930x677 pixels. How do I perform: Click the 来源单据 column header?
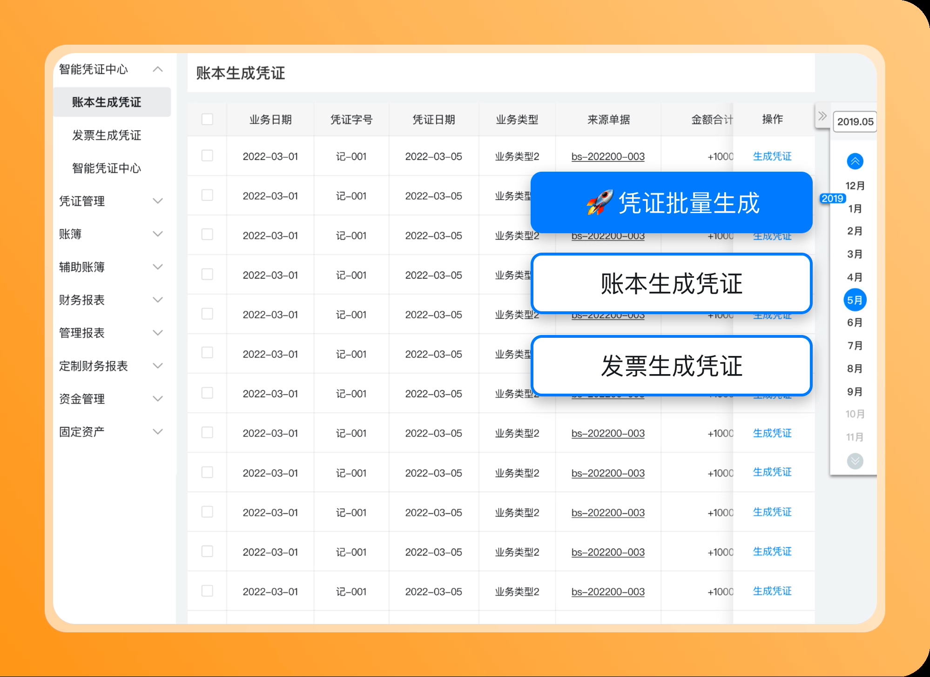(608, 120)
